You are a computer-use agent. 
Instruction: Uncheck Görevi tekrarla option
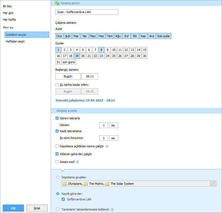coord(57,118)
